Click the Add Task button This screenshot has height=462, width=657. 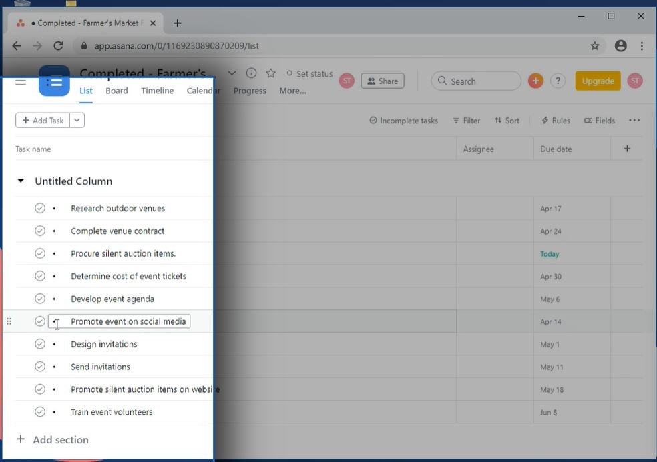pos(43,121)
